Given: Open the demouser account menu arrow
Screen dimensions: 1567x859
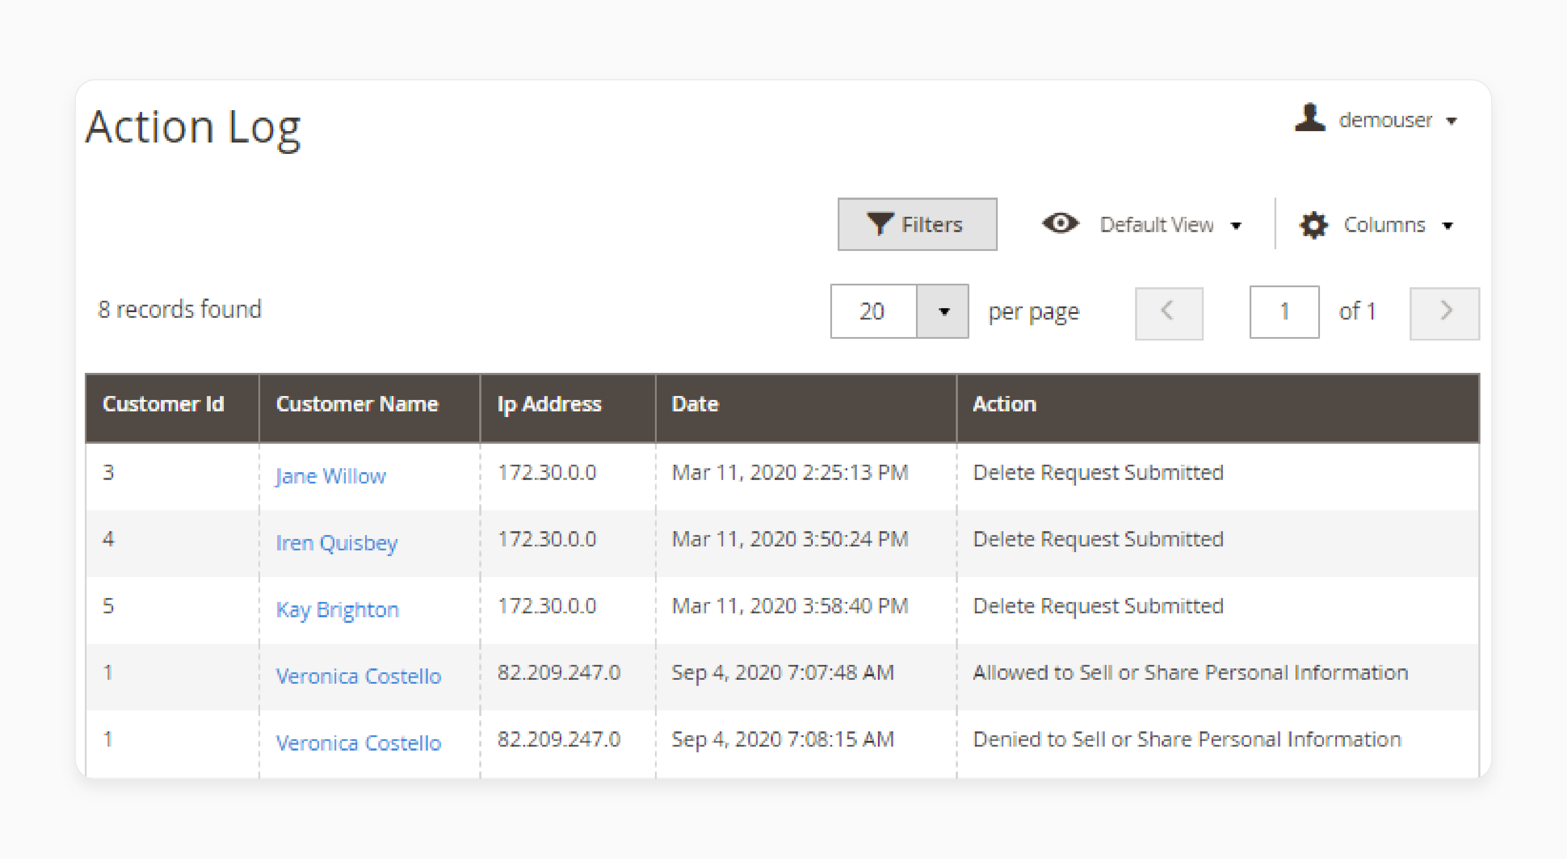Looking at the screenshot, I should tap(1452, 121).
